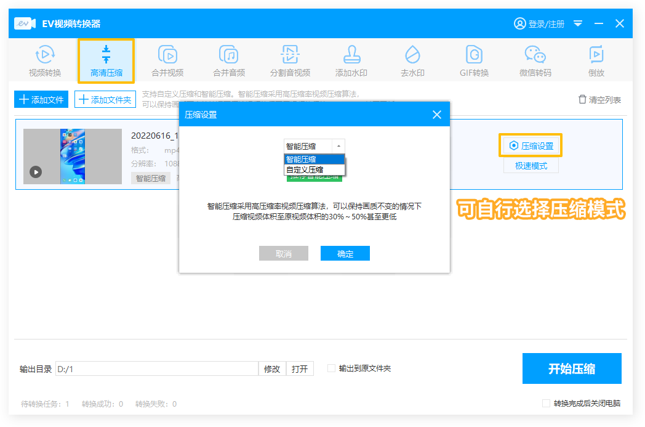Click the 确定 button in dialog
Screen dimensions: 645x427
pos(345,253)
